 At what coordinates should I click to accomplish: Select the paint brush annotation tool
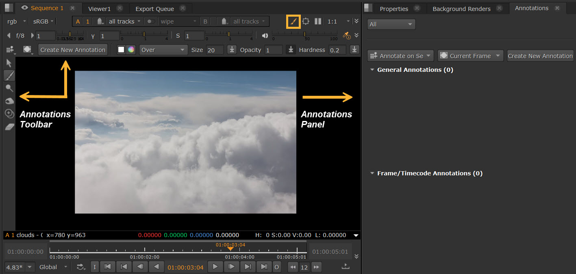[9, 76]
